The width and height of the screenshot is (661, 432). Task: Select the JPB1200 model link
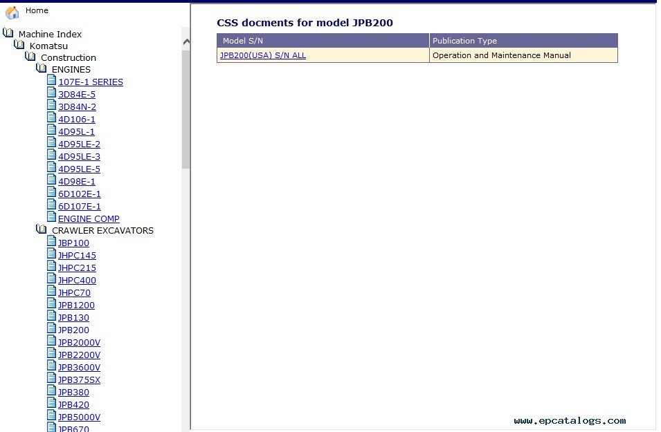point(76,306)
